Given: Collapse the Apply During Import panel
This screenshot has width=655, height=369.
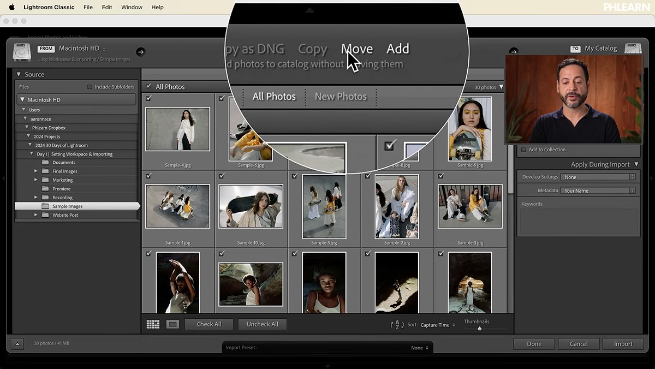Looking at the screenshot, I should (x=636, y=164).
